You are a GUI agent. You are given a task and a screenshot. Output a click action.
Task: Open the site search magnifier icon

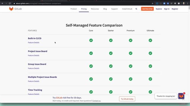136,9
